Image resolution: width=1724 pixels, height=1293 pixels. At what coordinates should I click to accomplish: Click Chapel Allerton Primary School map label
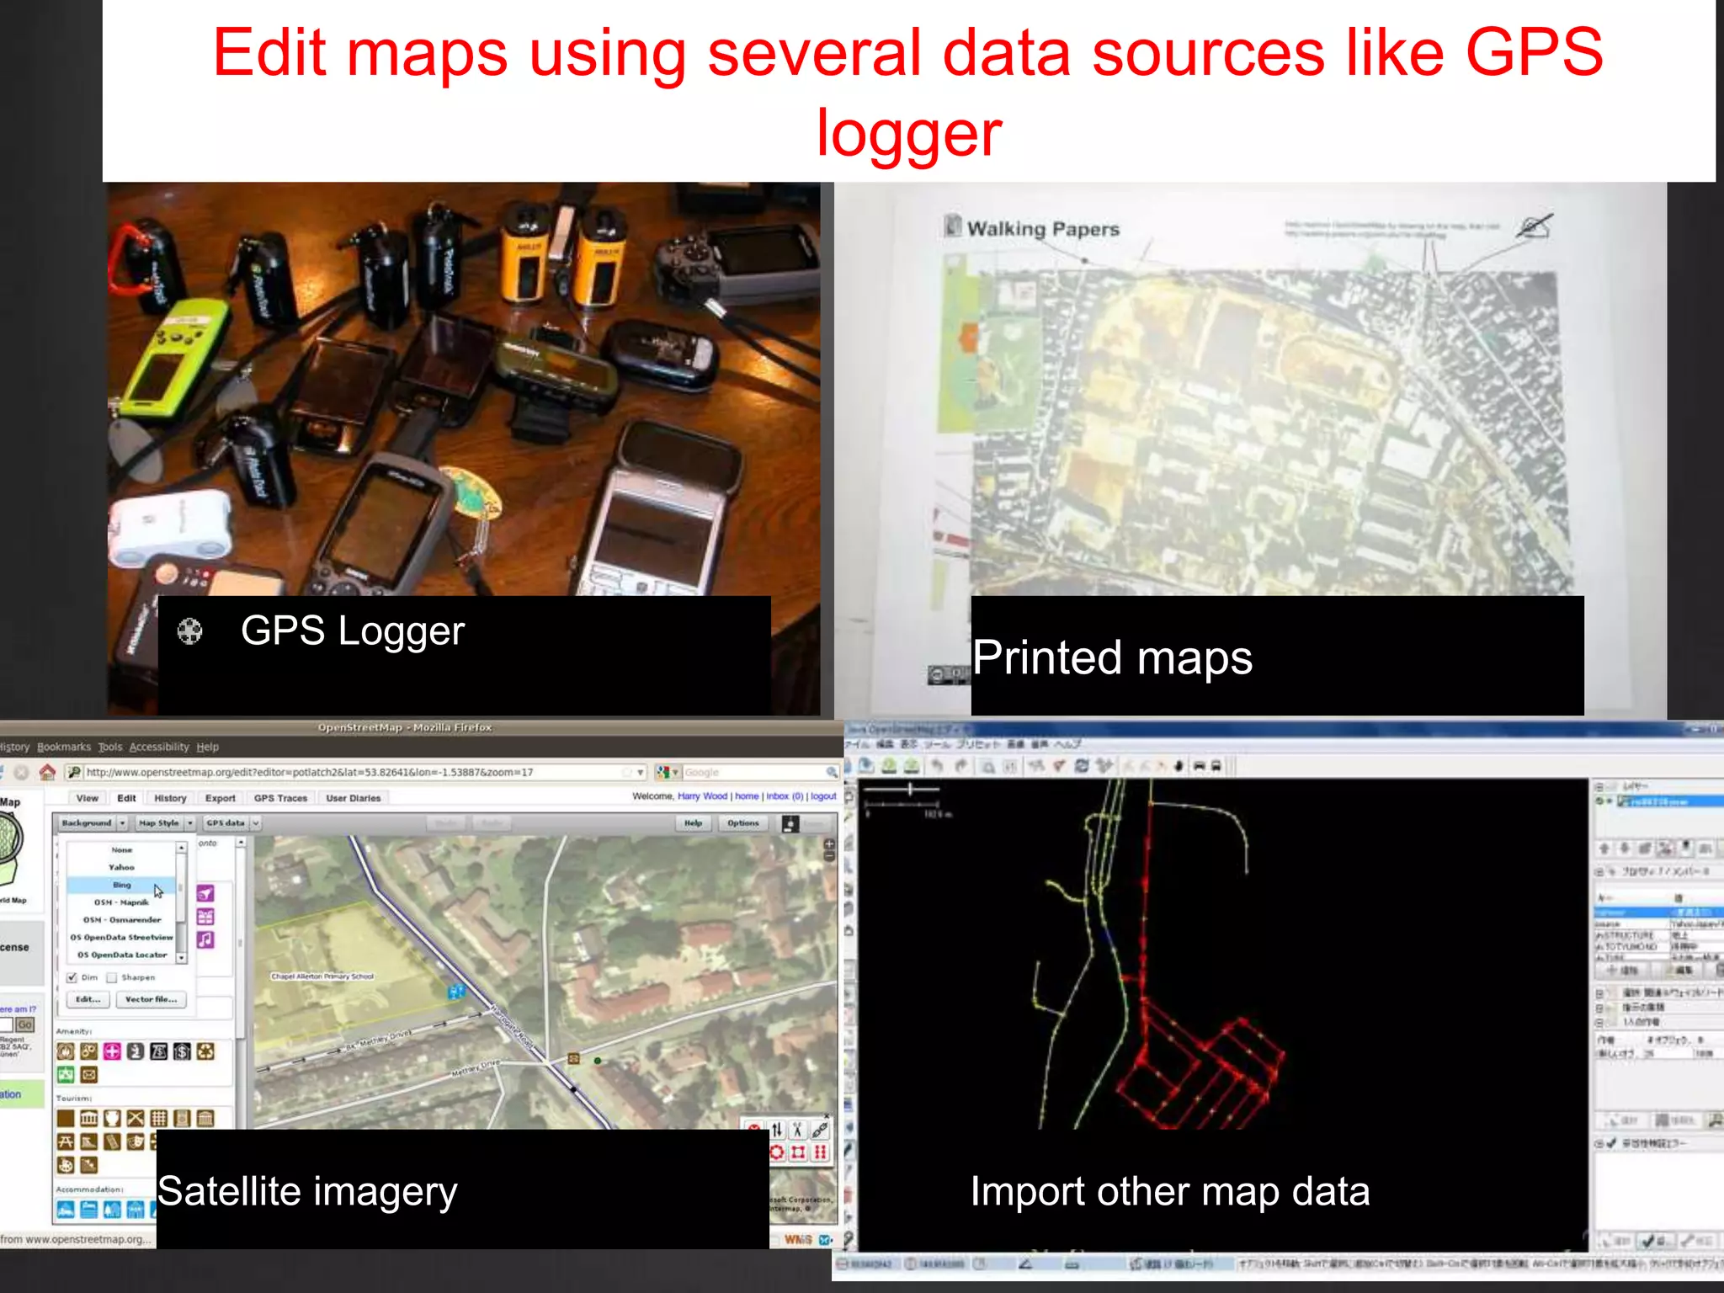pyautogui.click(x=322, y=976)
